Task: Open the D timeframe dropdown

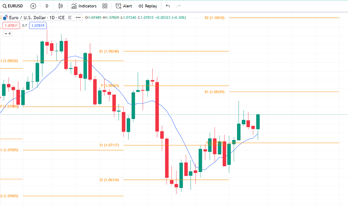Action: [47, 6]
